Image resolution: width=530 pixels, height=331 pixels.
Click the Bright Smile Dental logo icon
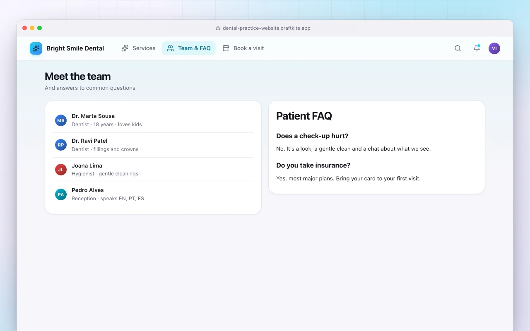(36, 48)
